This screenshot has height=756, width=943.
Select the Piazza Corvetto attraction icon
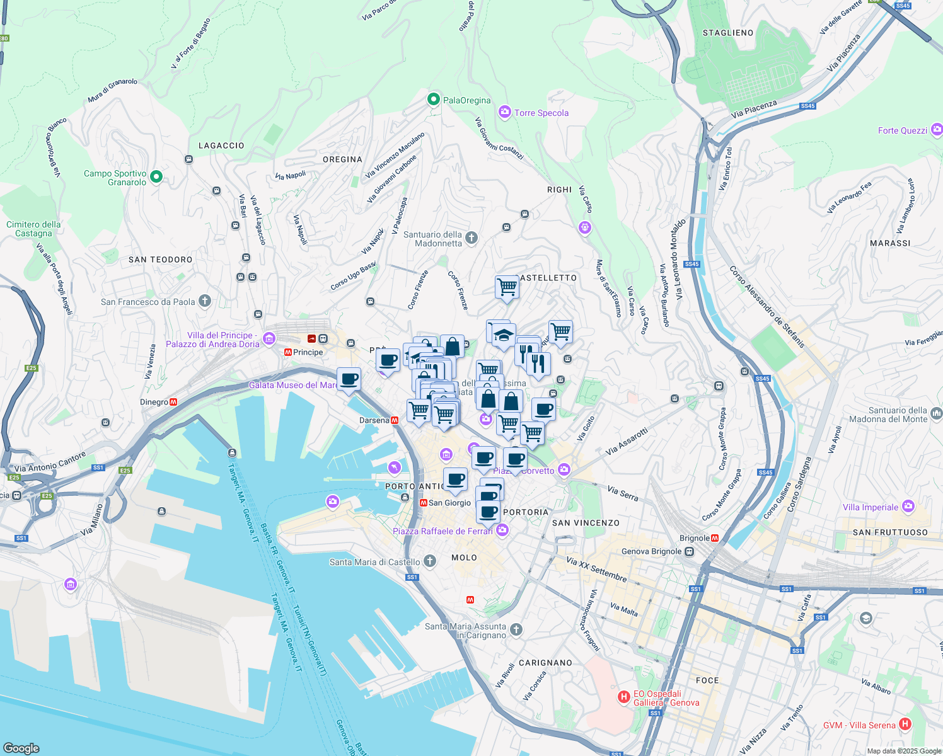[564, 469]
